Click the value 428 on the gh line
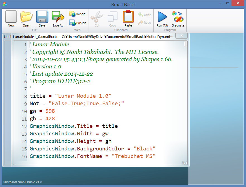The image size is (246, 187). 50,119
